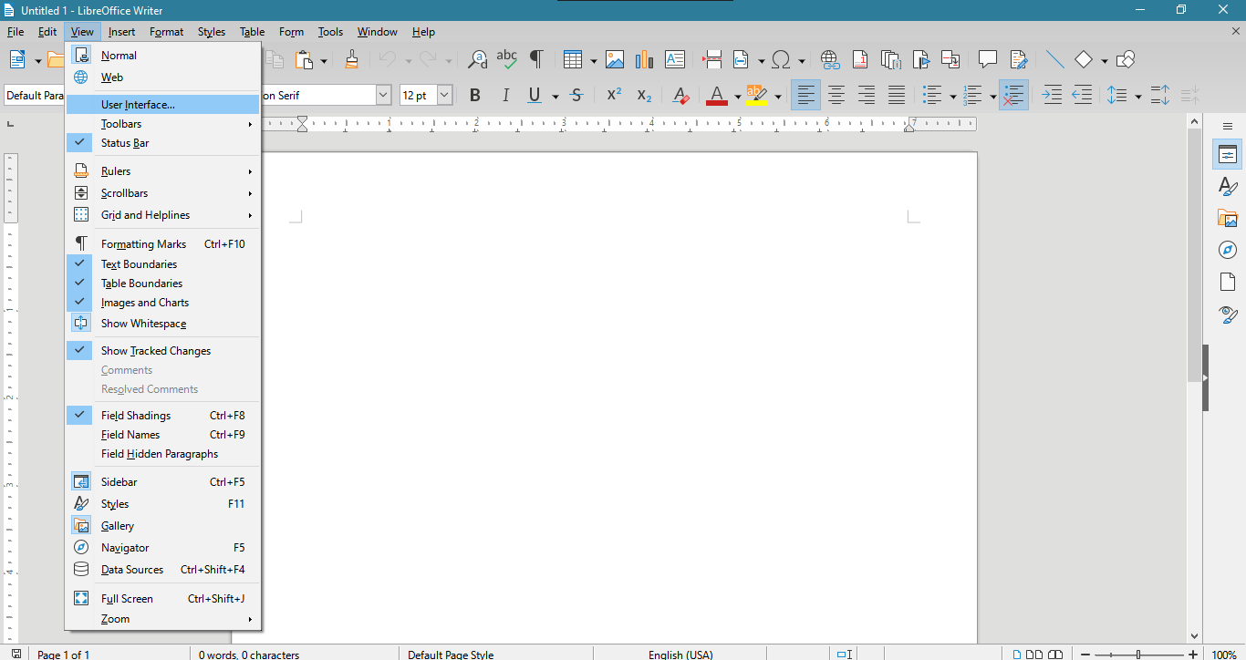Open the sidebar Navigator compass icon
Viewport: 1246px width, 660px height.
tap(1228, 250)
